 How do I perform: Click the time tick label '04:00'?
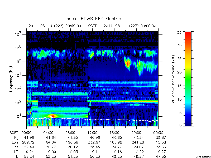[x=48, y=133]
